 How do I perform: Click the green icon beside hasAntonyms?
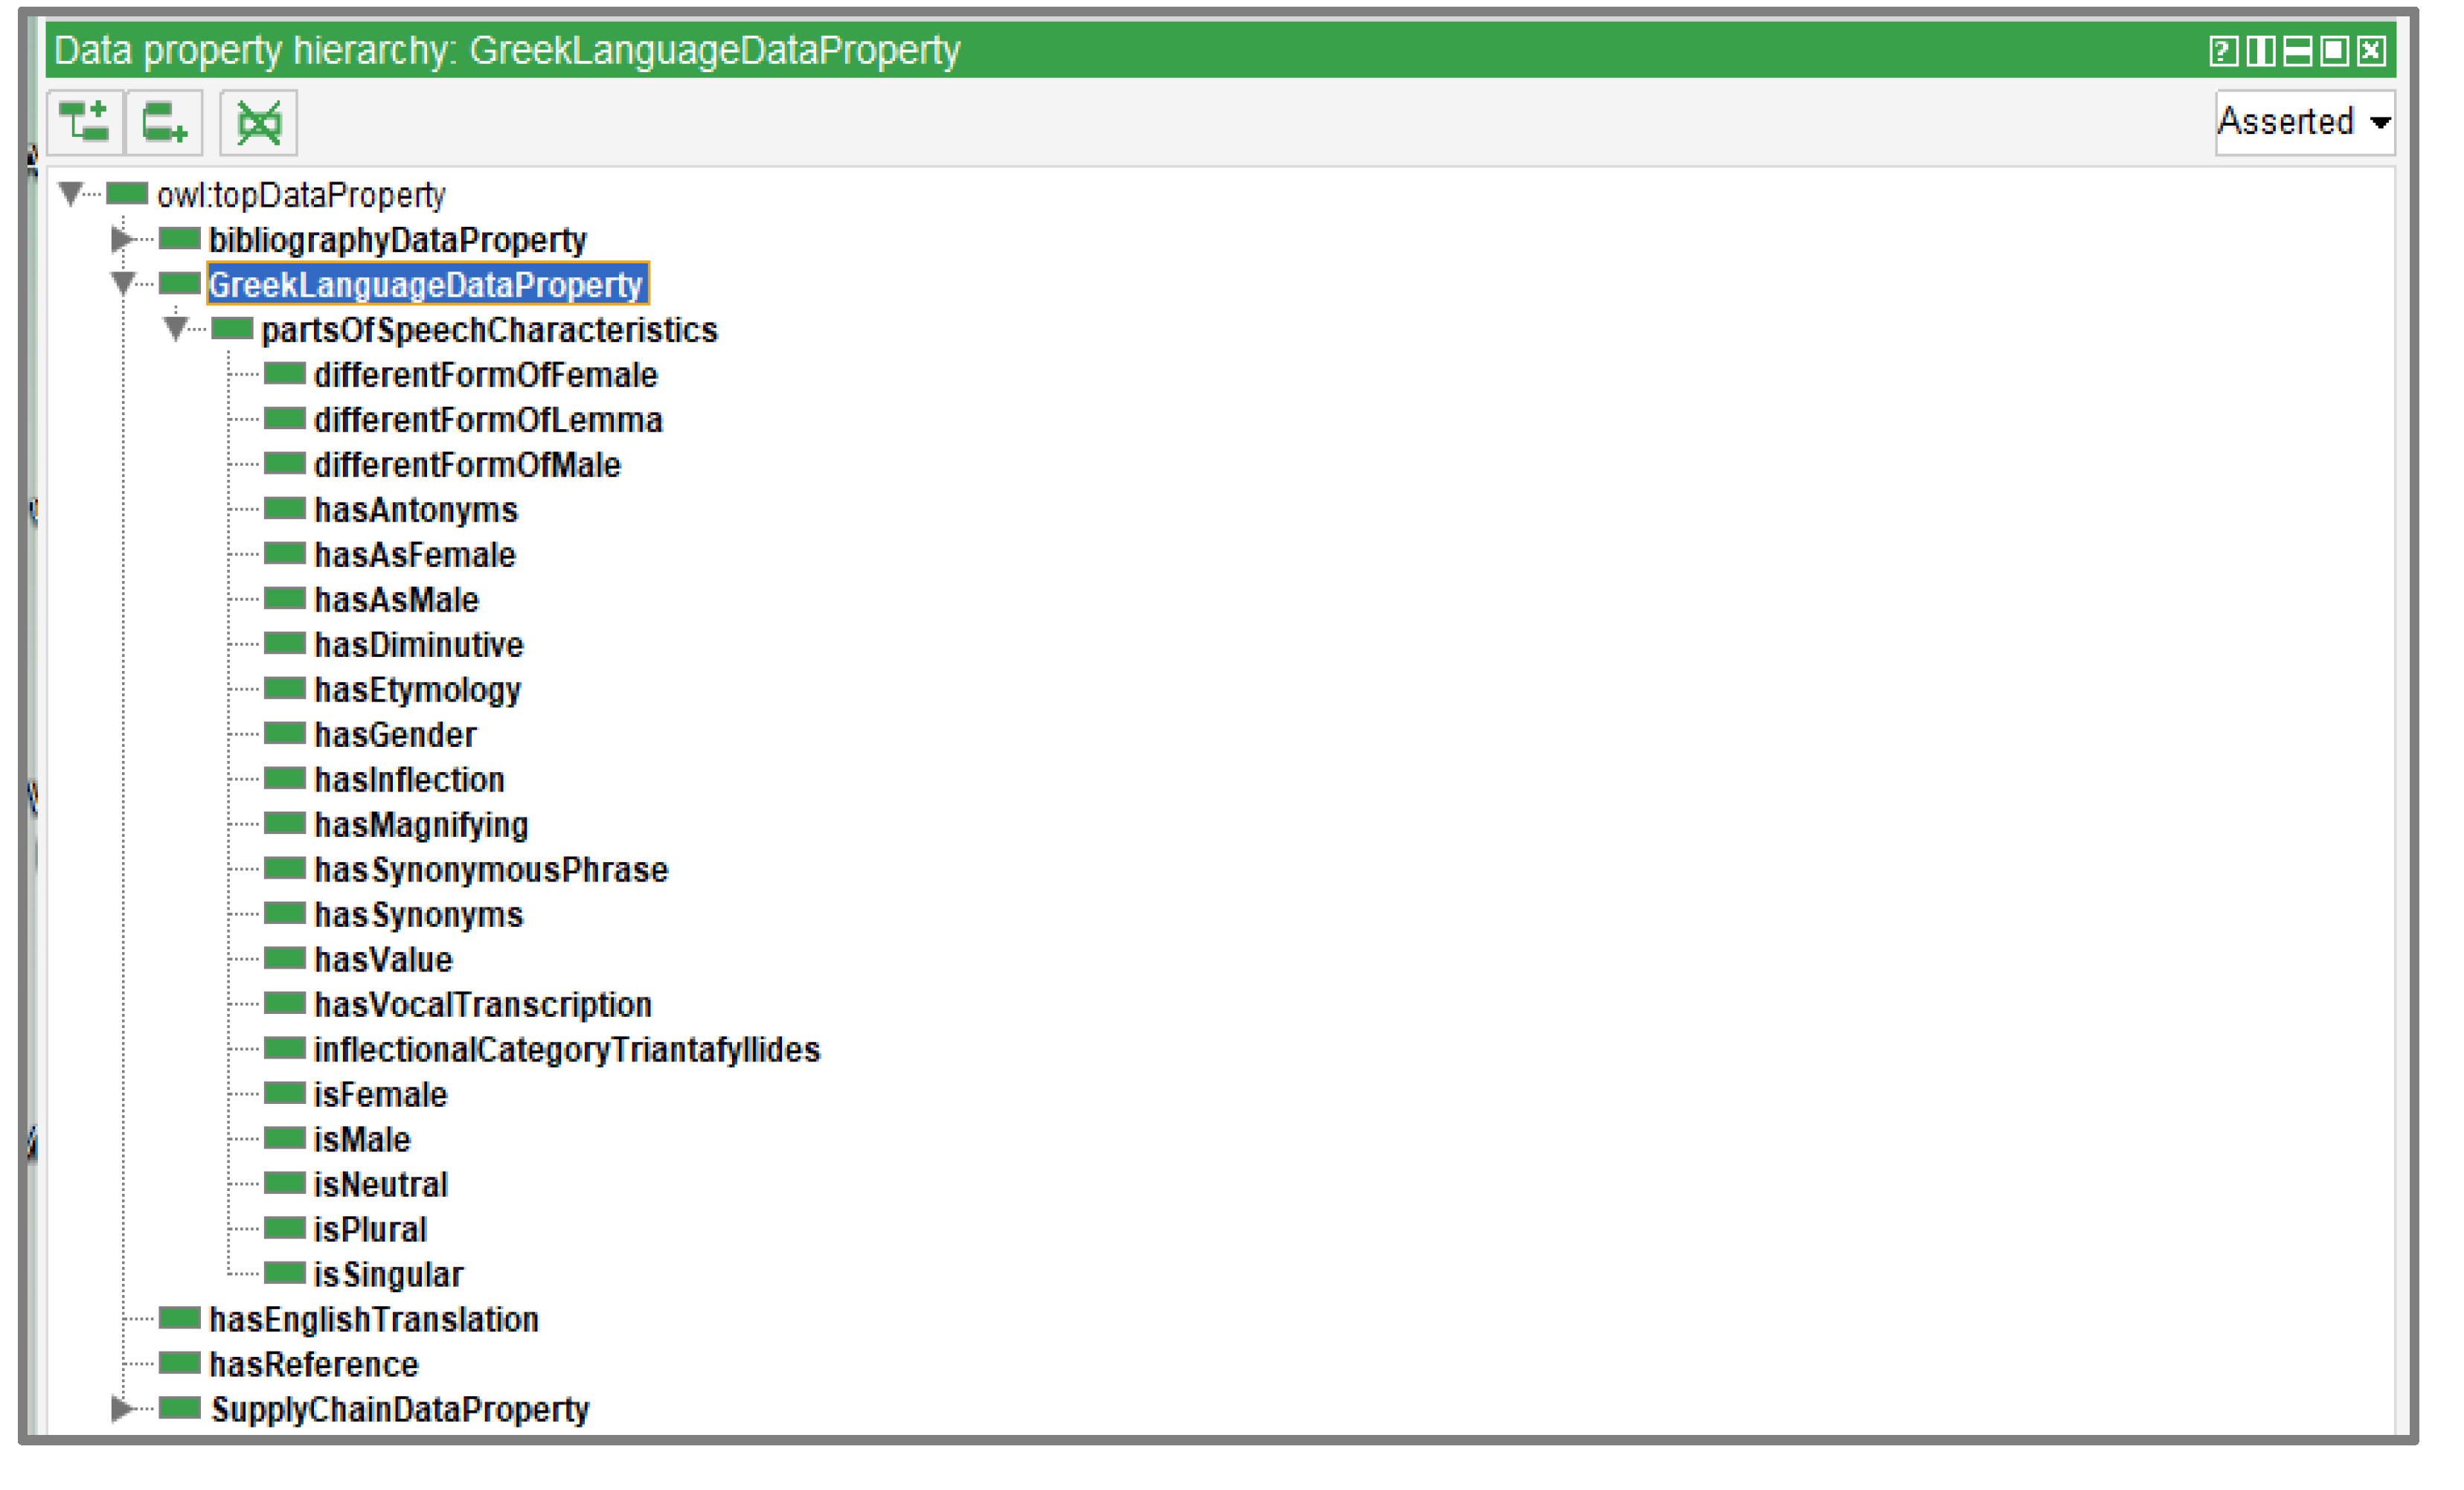[x=284, y=508]
